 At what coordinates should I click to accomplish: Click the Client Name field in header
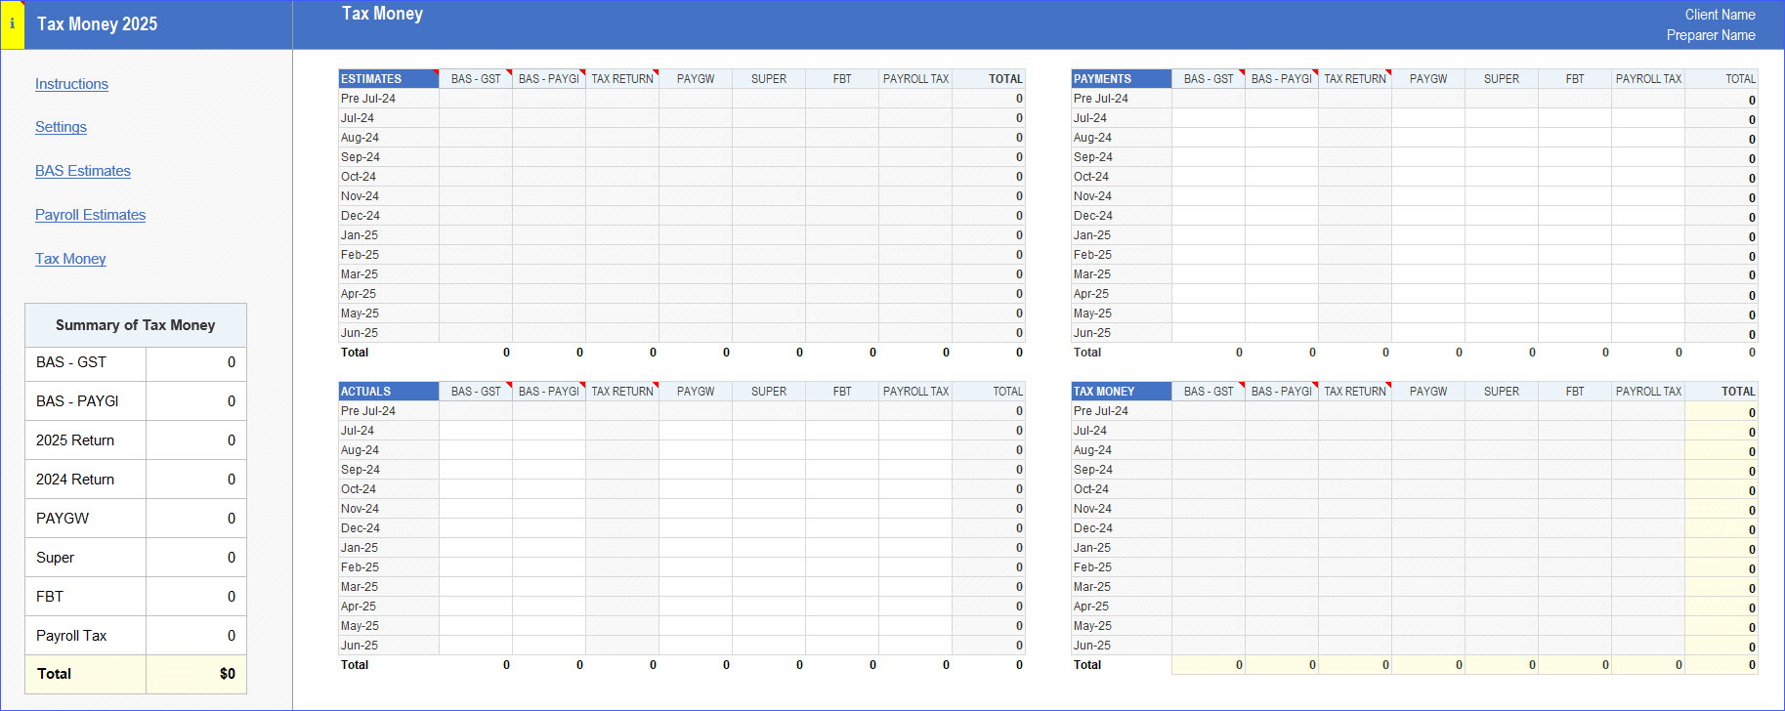pyautogui.click(x=1720, y=15)
